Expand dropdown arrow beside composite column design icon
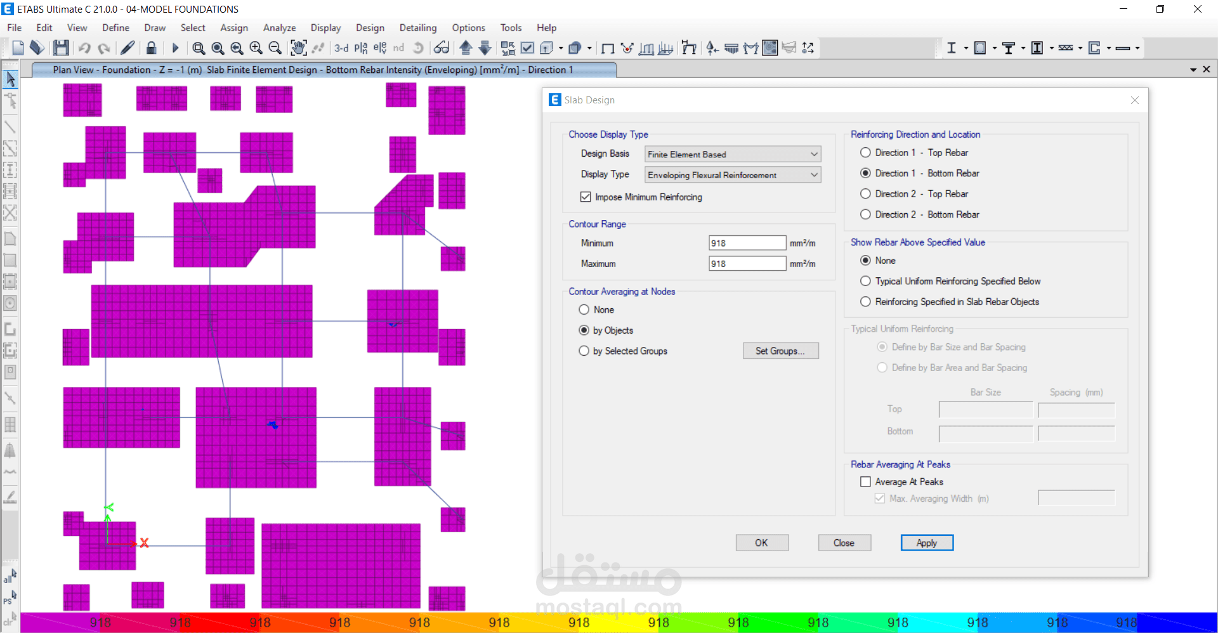The width and height of the screenshot is (1218, 633). [x=1052, y=48]
